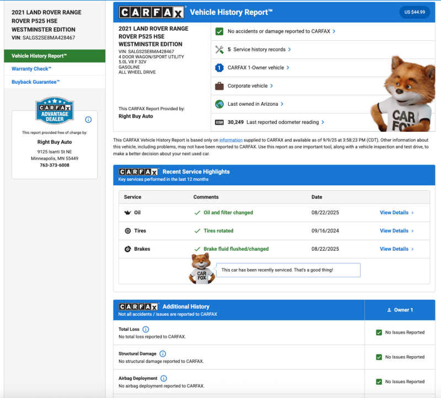Screen dimensions: 441x398
Task: Click the green checkmark icon for no accidents
Action: point(219,31)
